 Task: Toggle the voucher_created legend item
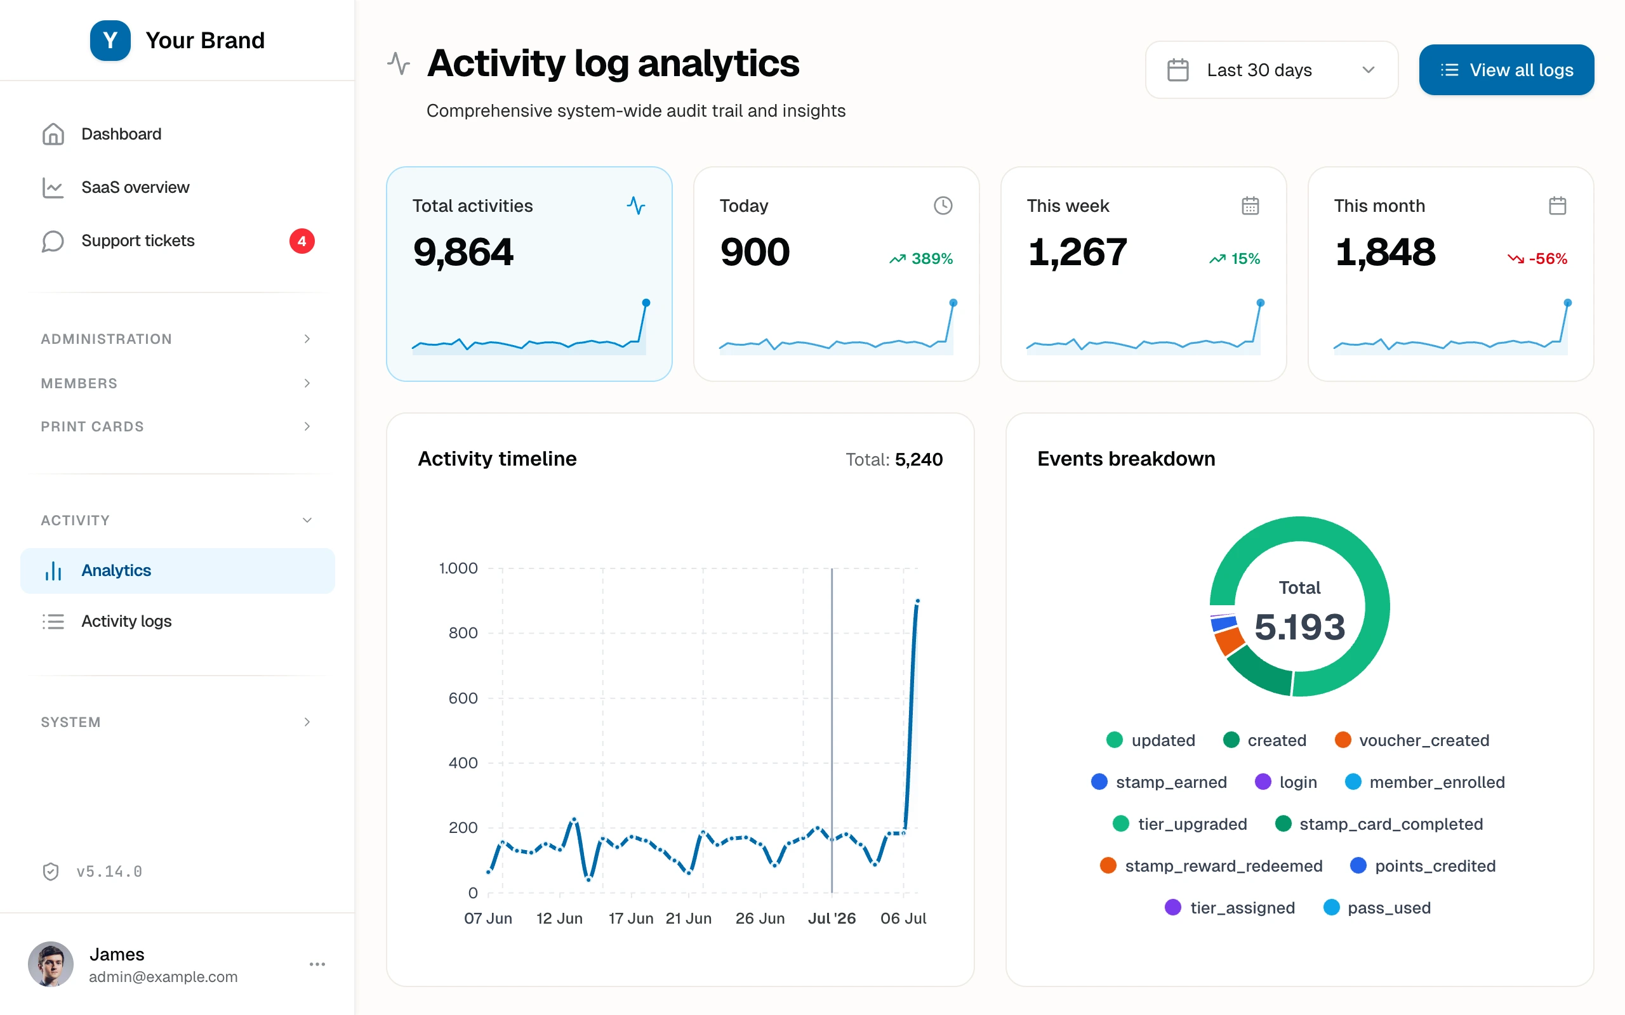[1412, 740]
